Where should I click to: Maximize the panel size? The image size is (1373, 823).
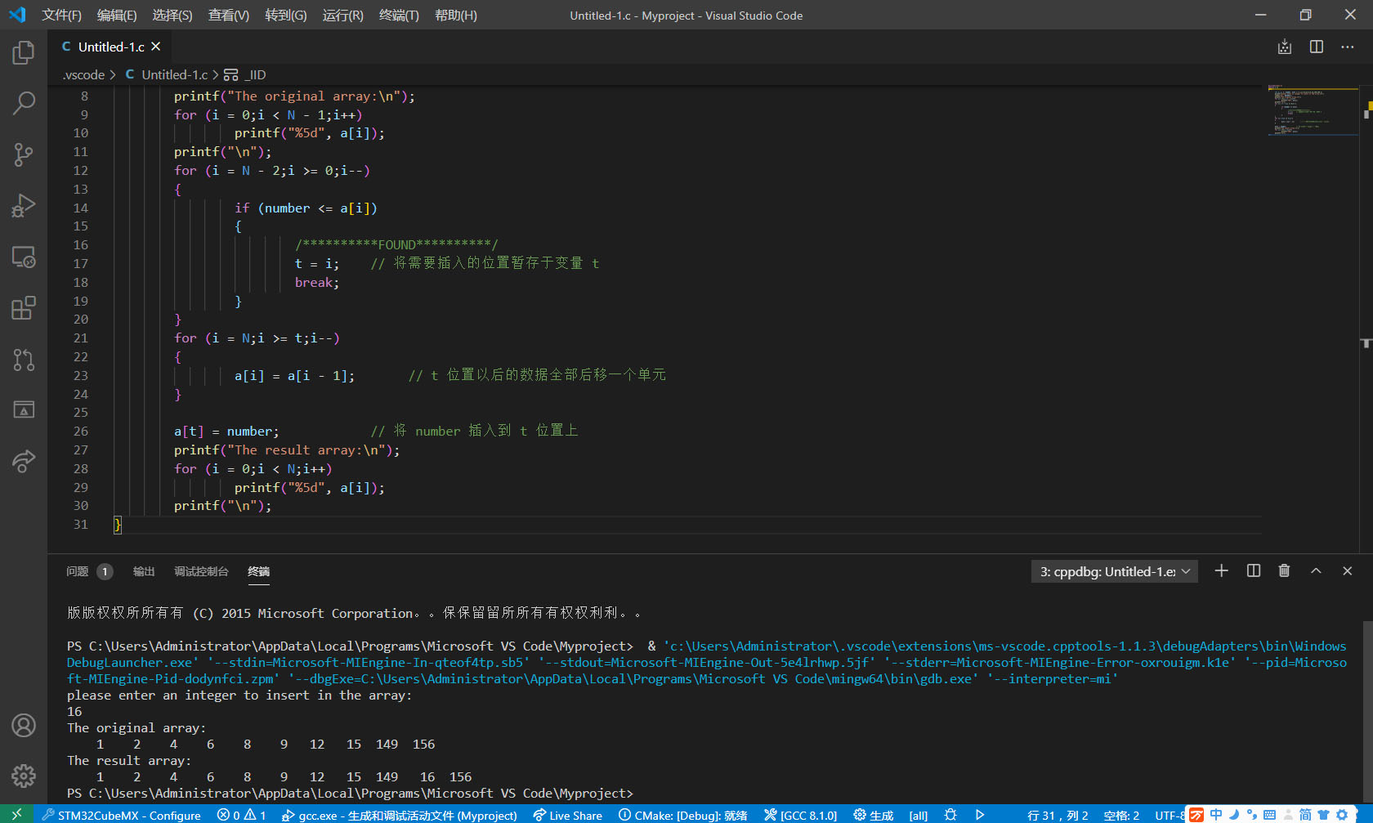[x=1316, y=570]
